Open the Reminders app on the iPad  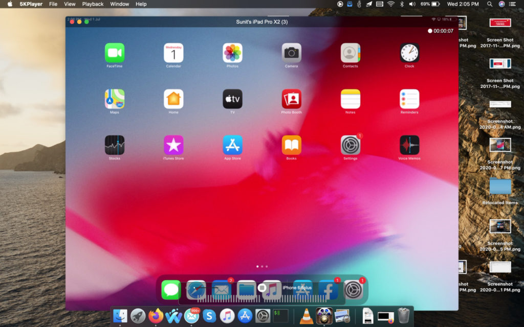[409, 99]
